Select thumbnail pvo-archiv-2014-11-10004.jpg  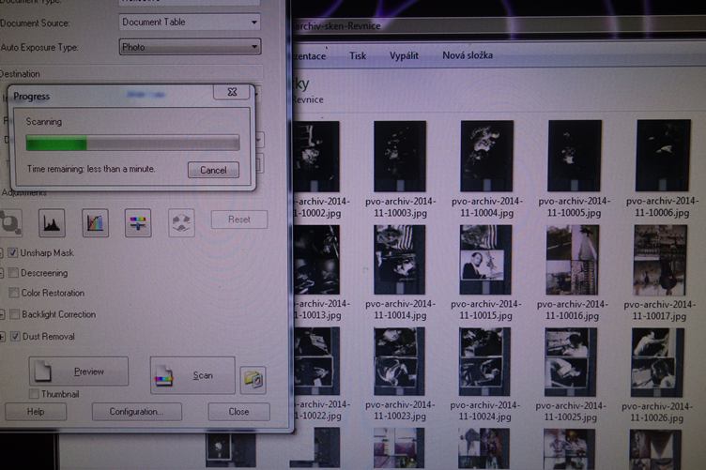point(486,156)
